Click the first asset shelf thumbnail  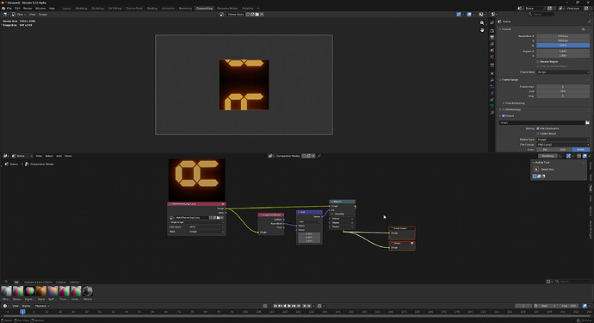[x=6, y=291]
